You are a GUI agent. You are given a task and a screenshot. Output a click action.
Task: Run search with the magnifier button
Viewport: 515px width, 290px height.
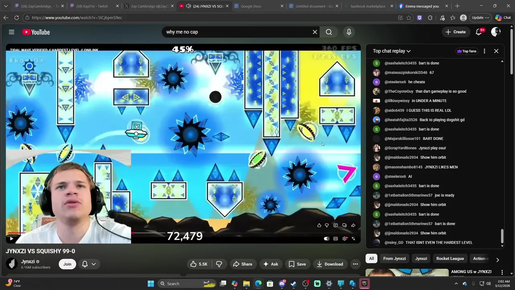329,32
